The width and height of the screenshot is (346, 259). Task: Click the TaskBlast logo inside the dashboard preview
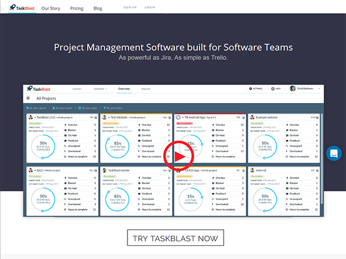(x=39, y=89)
